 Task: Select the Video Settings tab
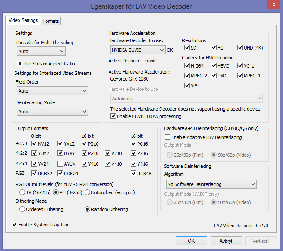(23, 20)
